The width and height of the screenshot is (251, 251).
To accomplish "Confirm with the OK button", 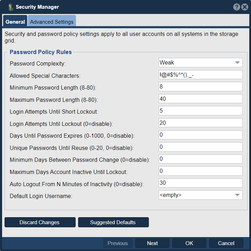I will tap(189, 243).
